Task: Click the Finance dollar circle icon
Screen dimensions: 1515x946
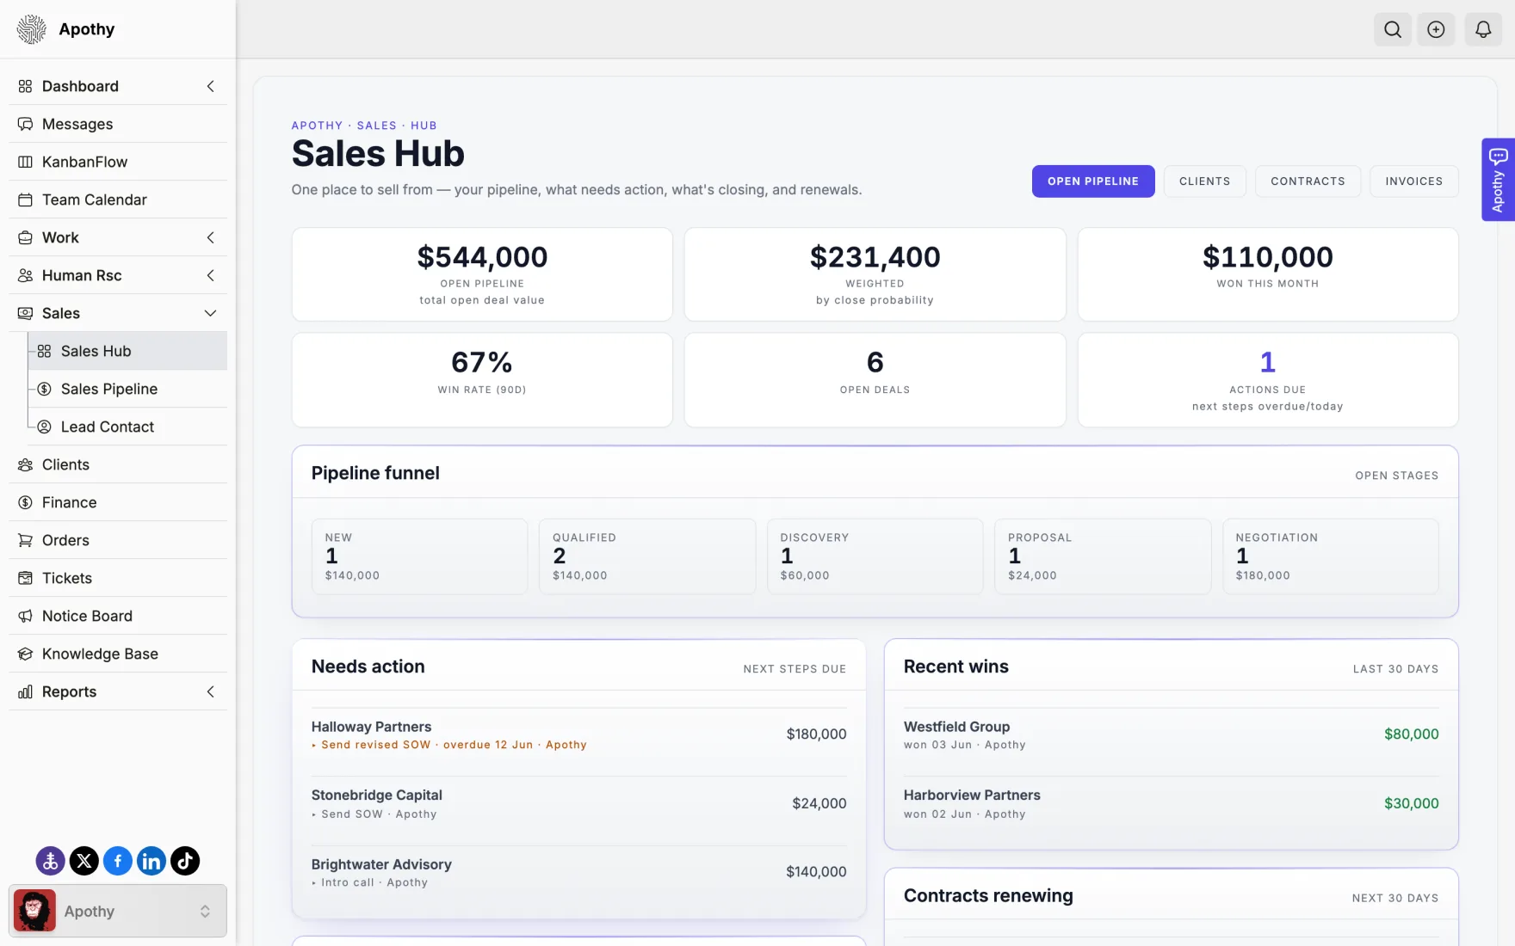Action: (x=25, y=502)
